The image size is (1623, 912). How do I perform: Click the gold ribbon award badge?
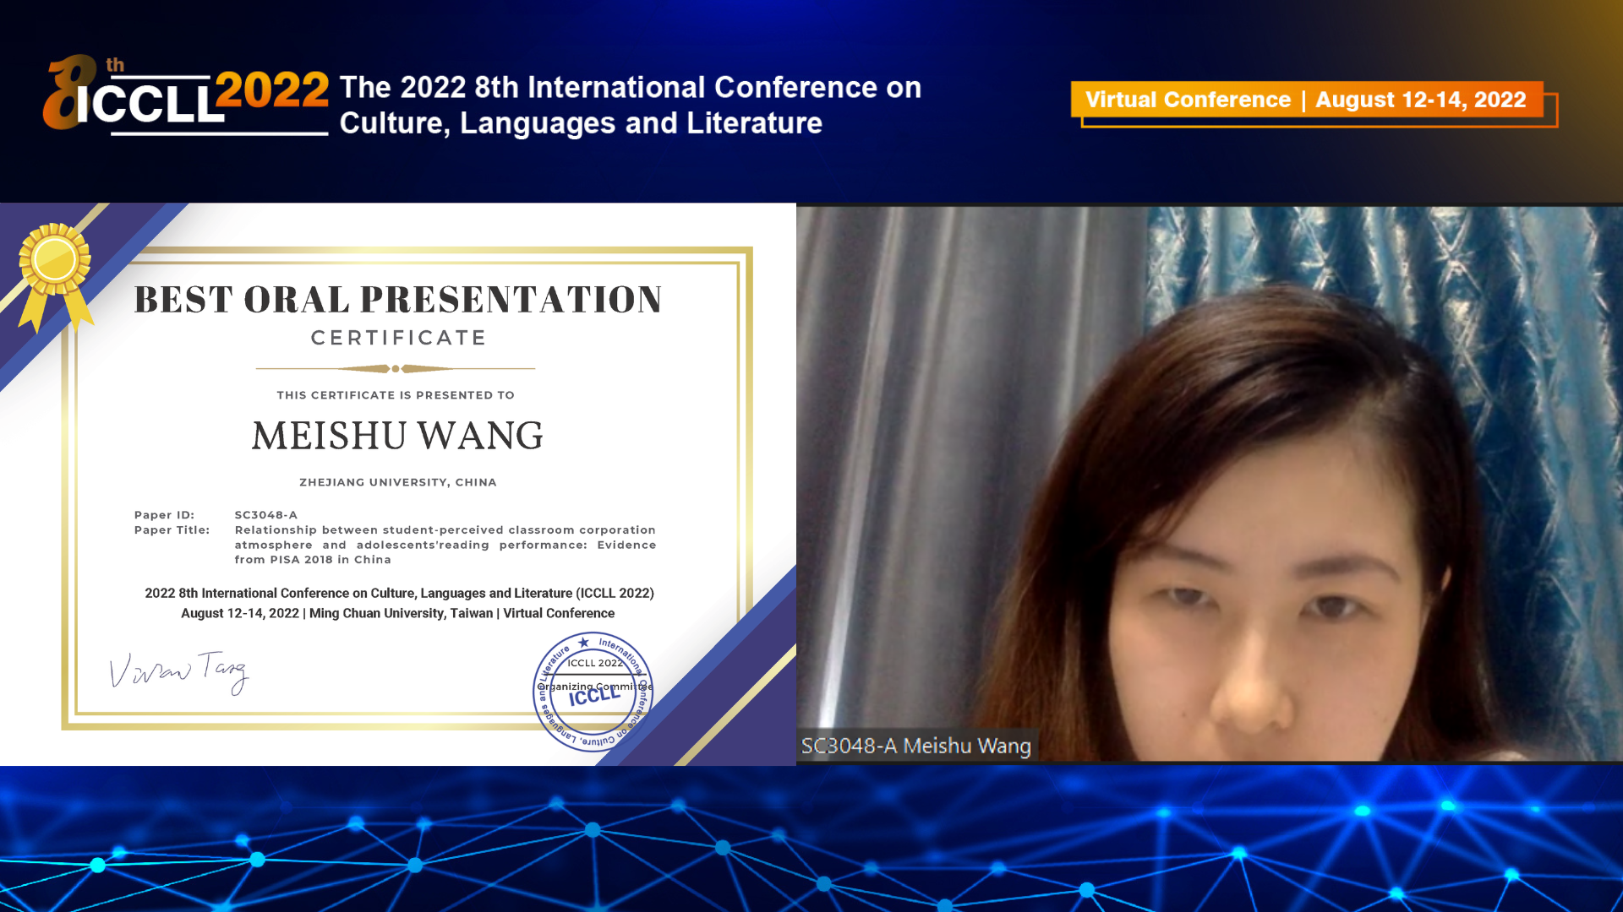(55, 277)
